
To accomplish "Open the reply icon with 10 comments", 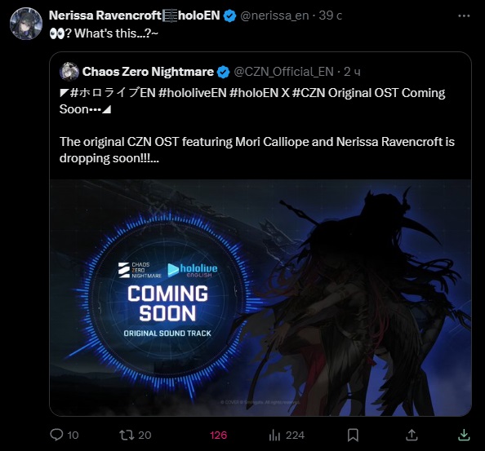I will pyautogui.click(x=56, y=435).
